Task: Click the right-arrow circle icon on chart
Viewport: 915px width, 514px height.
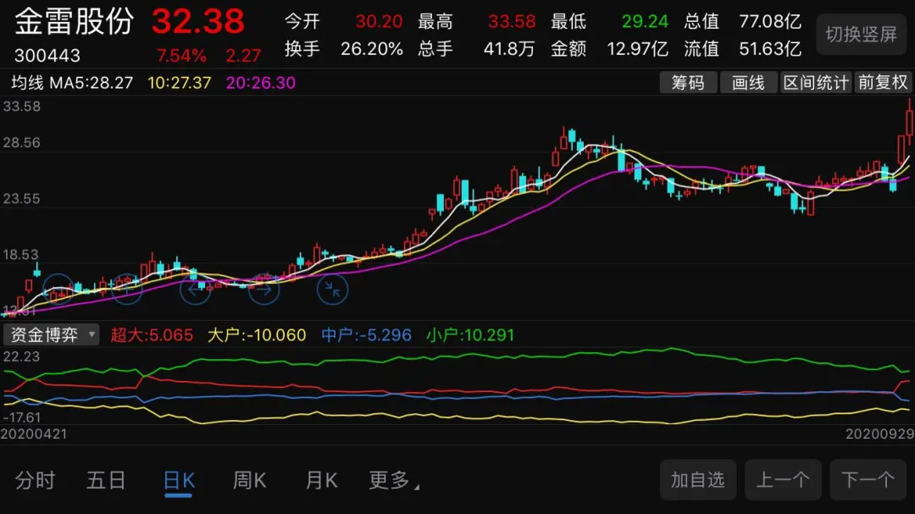Action: (x=263, y=290)
